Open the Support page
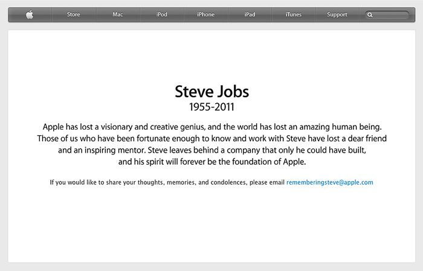 pyautogui.click(x=337, y=14)
